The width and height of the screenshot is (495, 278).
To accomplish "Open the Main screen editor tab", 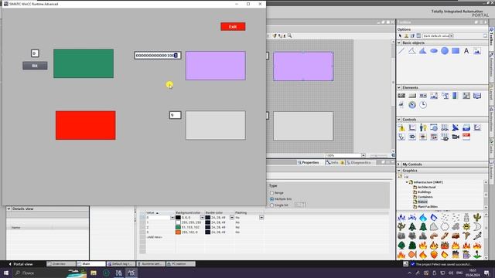I will (91, 264).
